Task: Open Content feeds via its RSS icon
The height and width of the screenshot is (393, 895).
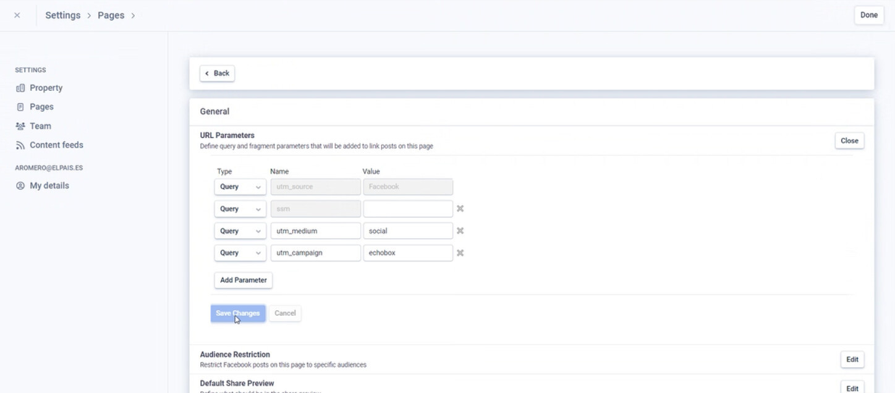Action: pos(21,145)
